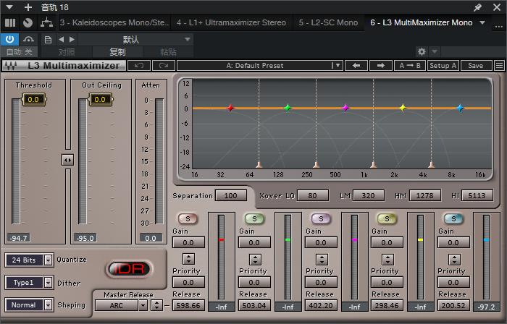Screen dimensions: 507x324
Task: Expand dropdown next to gear icon
Action: click(435, 51)
